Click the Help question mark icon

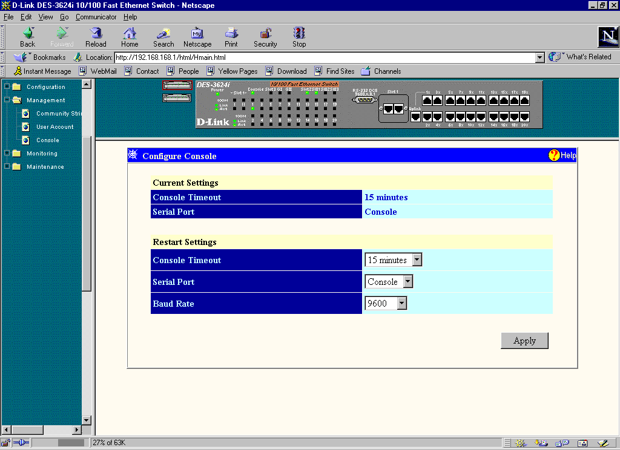pyautogui.click(x=554, y=155)
